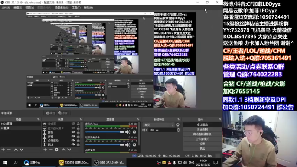Open the 编辑(E) menu
297x167 pixels.
coord(17,7)
